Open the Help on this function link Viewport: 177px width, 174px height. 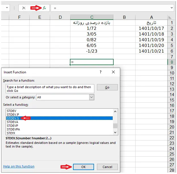pyautogui.click(x=19, y=166)
